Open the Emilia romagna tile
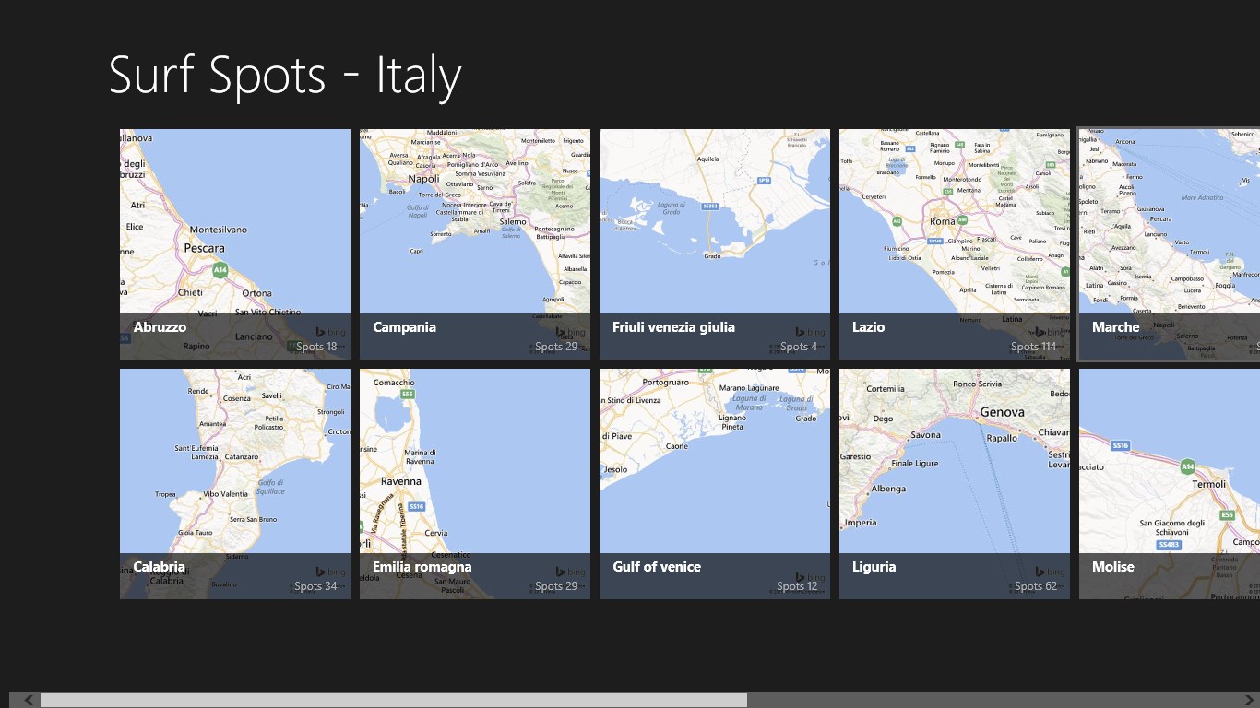Screen dimensions: 1260x708 point(475,484)
